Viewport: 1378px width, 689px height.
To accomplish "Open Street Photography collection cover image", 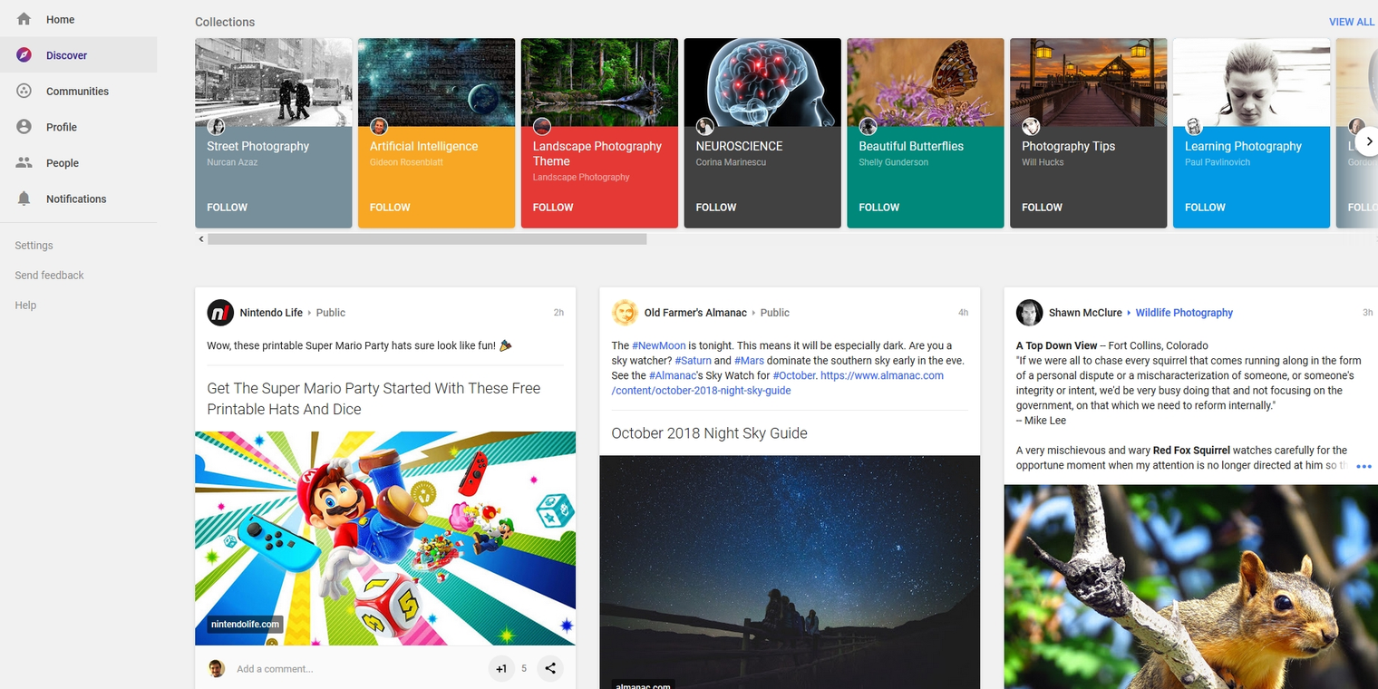I will 274,82.
